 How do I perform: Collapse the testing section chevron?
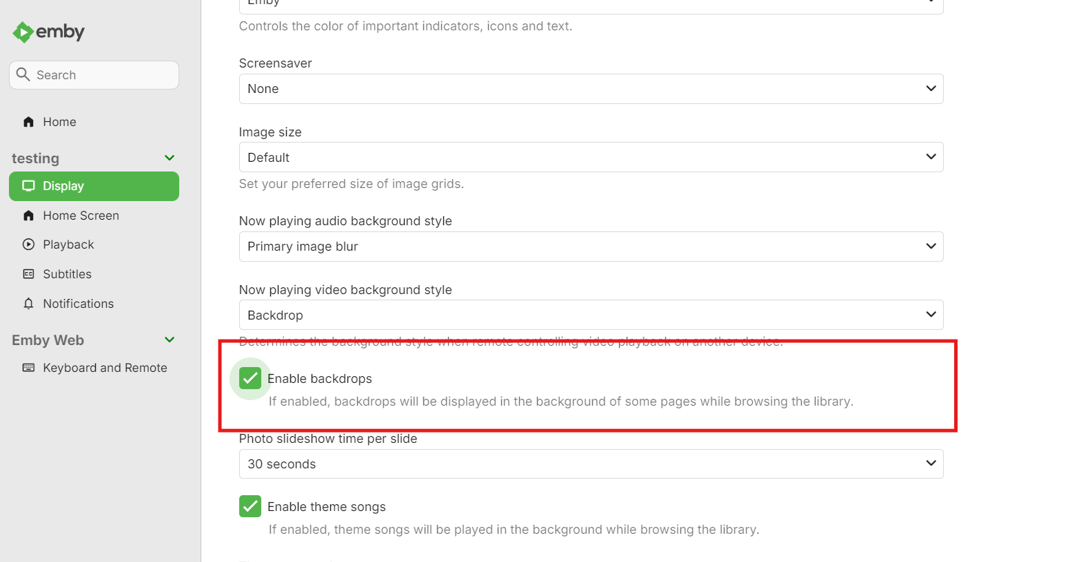[x=169, y=158]
